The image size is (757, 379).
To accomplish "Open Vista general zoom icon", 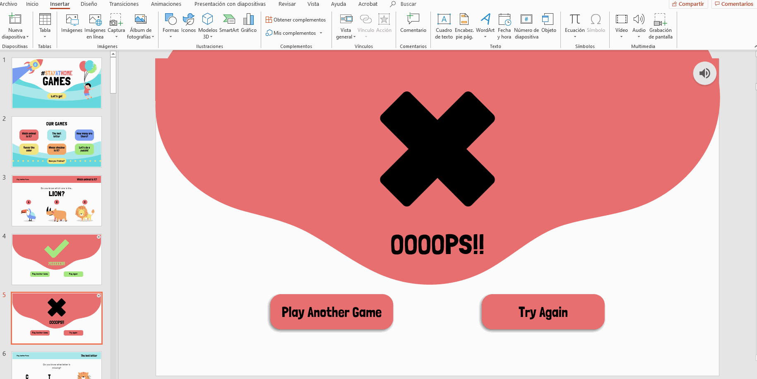I will [346, 19].
